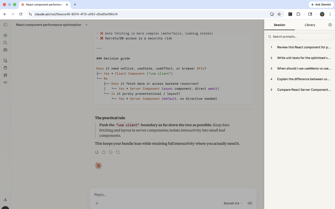The height and width of the screenshot is (209, 335).
Task: Click the heading The practical rule
Action: click(110, 118)
